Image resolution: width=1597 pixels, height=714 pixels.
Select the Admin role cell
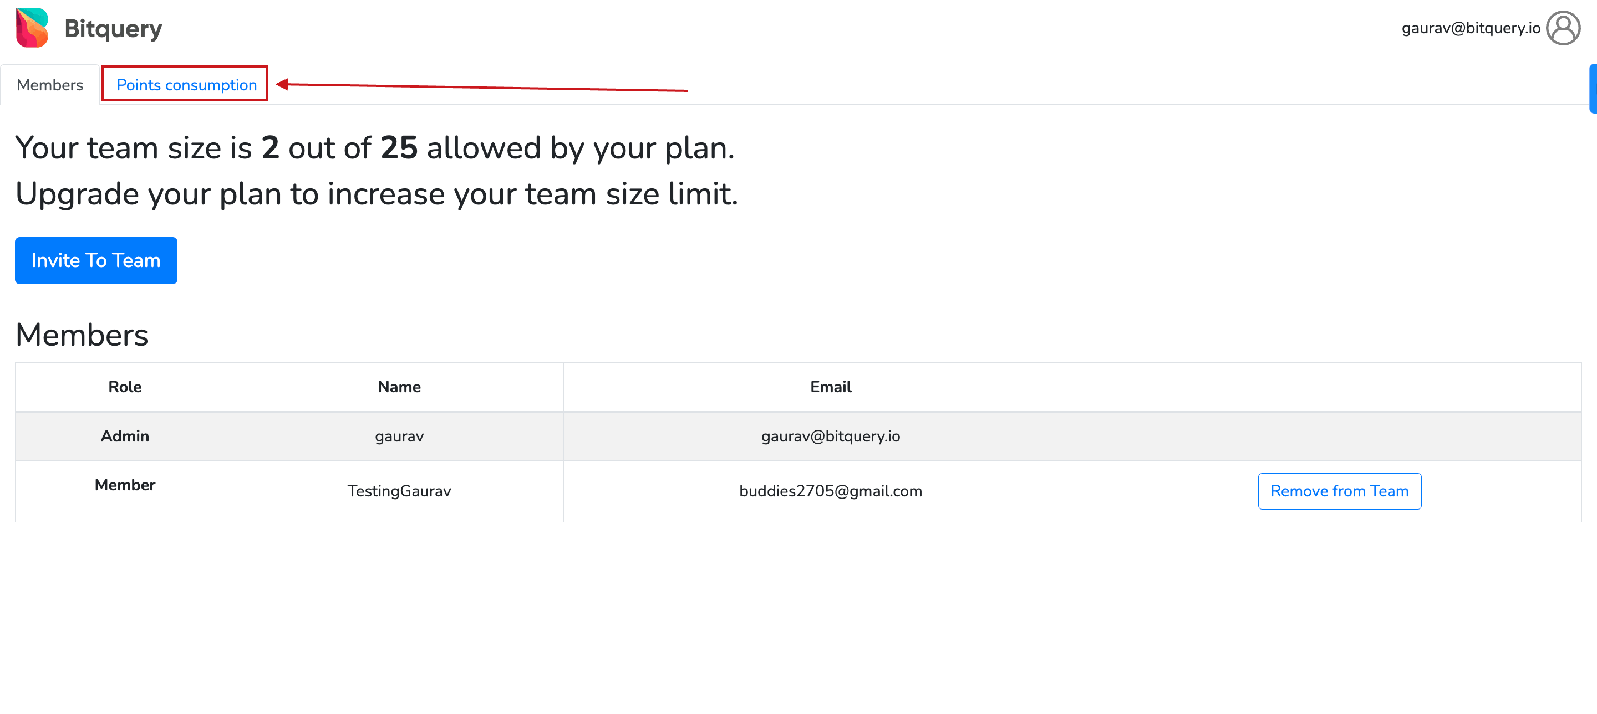[125, 436]
